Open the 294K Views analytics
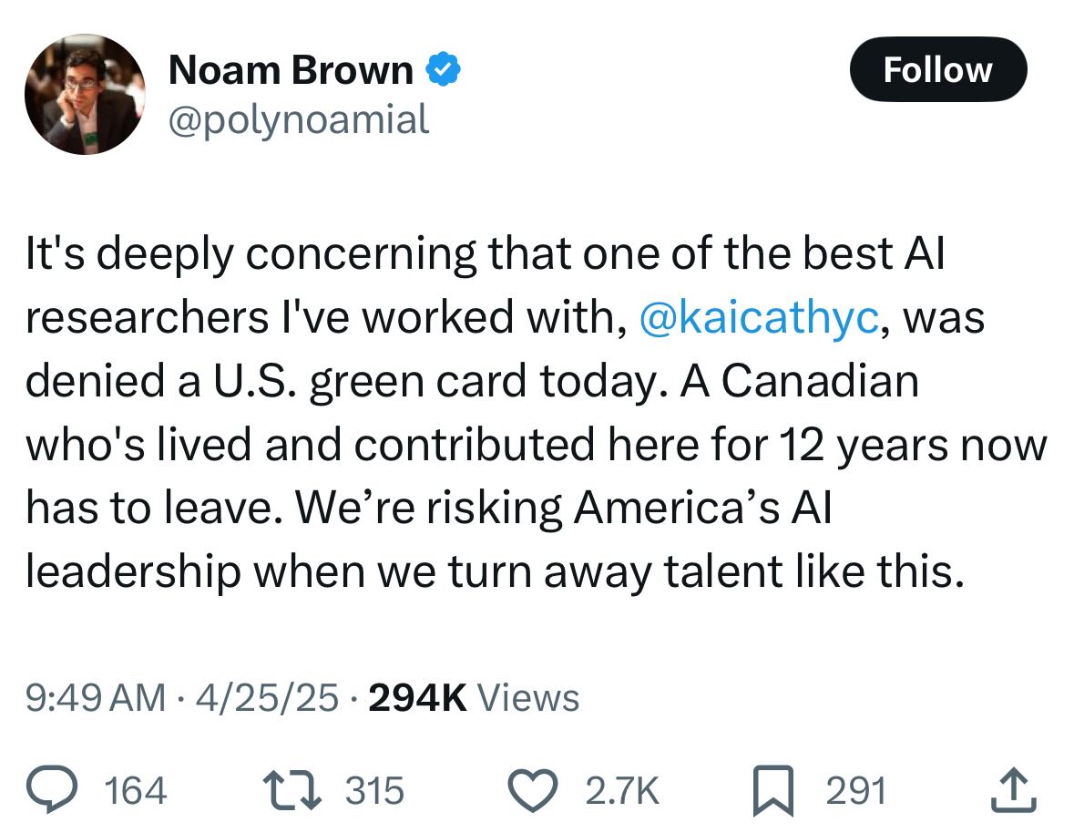 click(x=474, y=698)
